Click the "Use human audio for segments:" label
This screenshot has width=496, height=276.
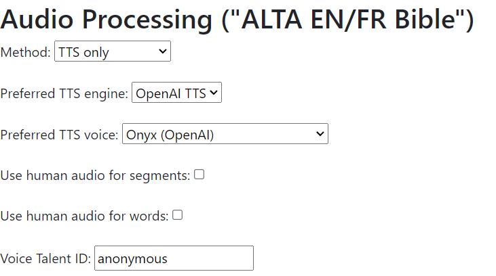pyautogui.click(x=95, y=176)
